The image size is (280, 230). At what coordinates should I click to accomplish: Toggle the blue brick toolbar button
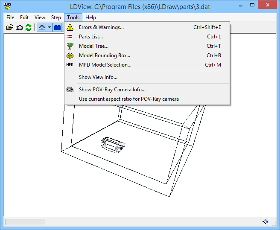tap(57, 27)
